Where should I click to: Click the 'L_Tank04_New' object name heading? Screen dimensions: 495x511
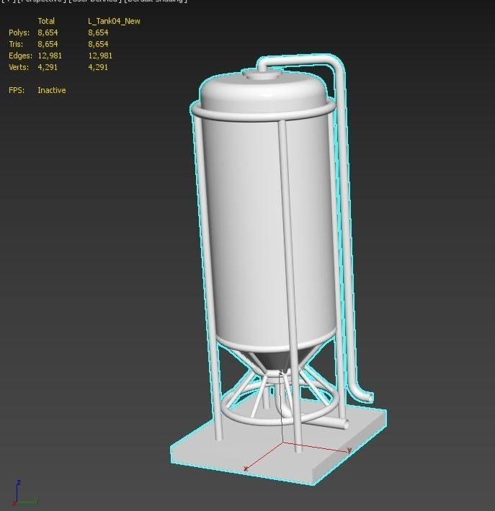click(114, 21)
